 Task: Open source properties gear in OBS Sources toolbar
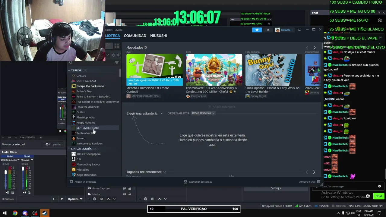click(x=101, y=199)
